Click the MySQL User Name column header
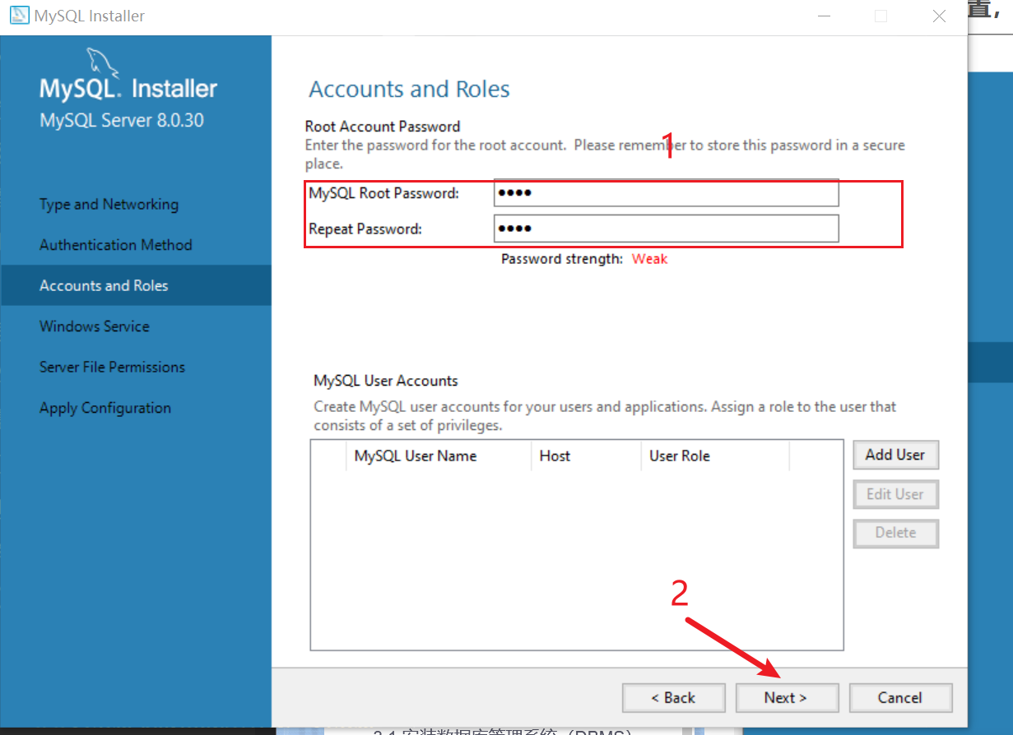Screen dimensions: 1013x735 [439, 456]
